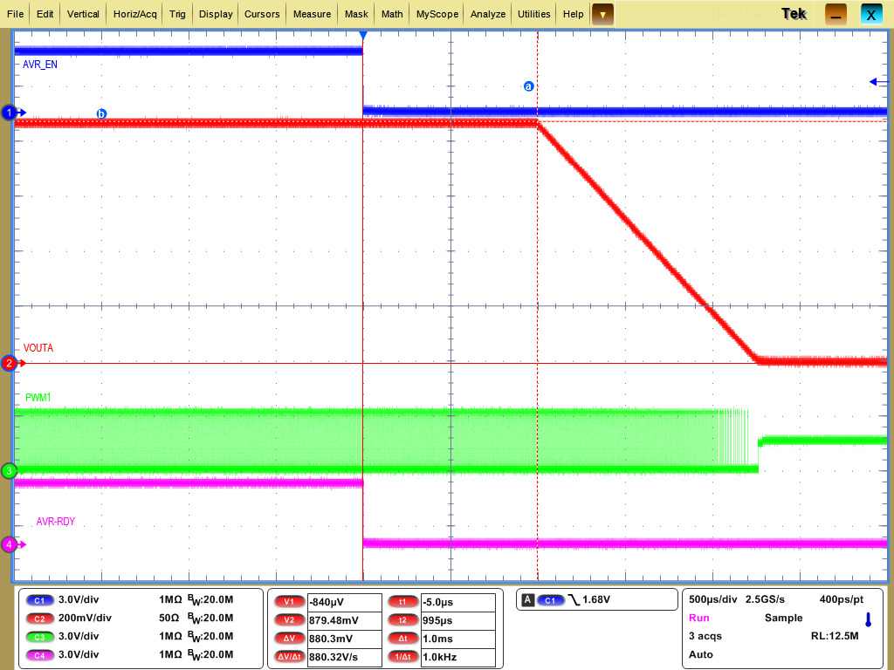The width and height of the screenshot is (894, 670).
Task: Adjust the trigger level arrow on right edge
Action: 873,81
